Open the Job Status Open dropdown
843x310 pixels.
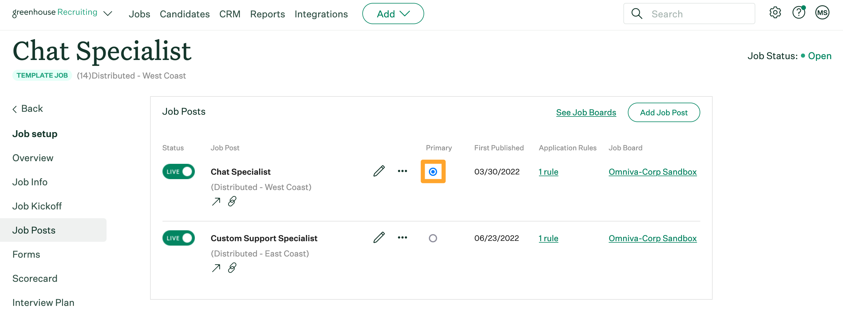[820, 56]
